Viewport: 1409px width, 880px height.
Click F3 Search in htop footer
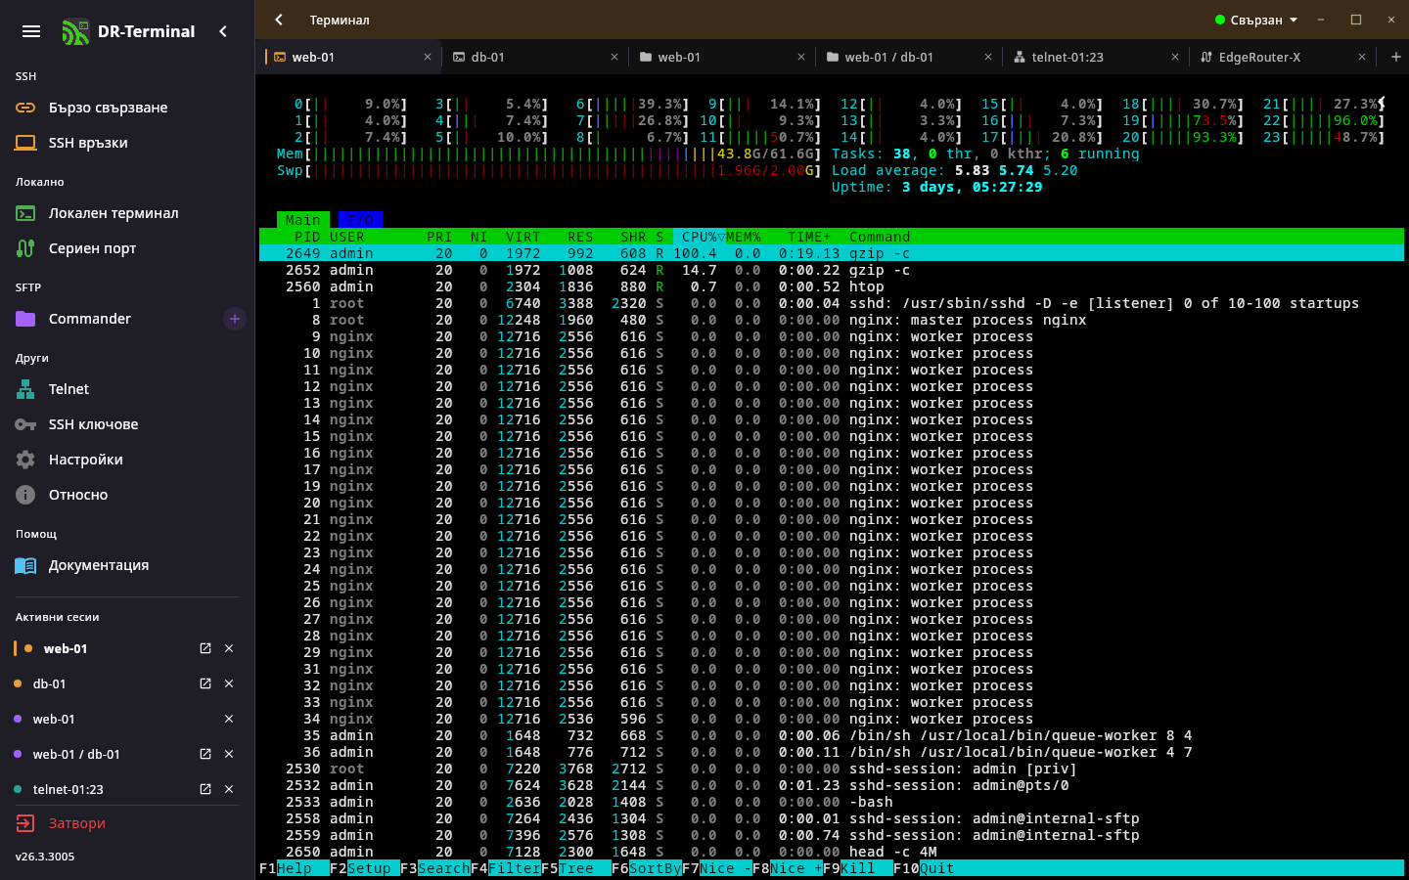click(x=435, y=868)
